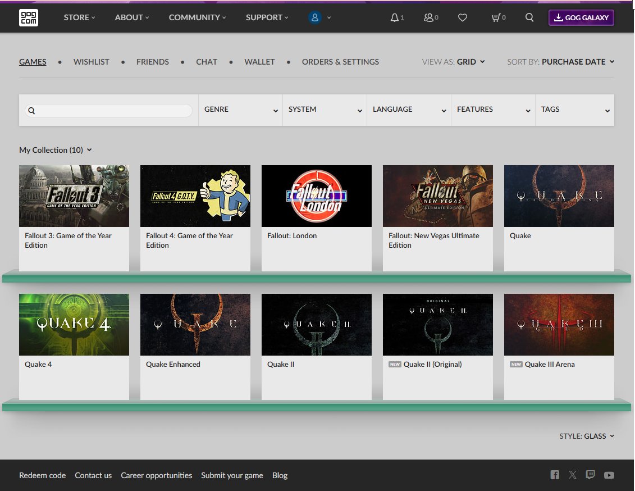
Task: Open the account dropdown arrow
Action: point(329,17)
